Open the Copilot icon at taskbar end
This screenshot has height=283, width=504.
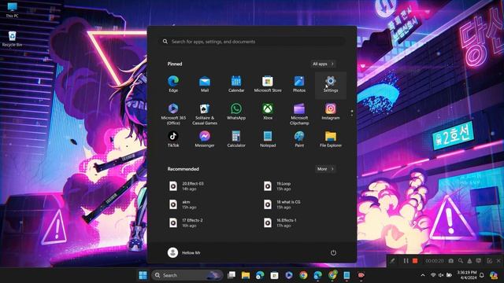click(494, 275)
